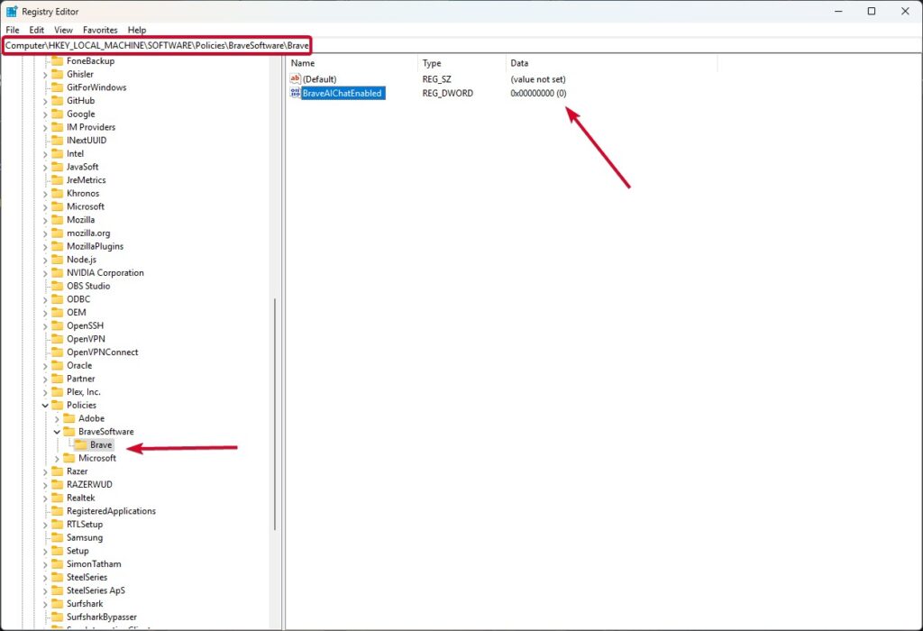
Task: Click the (value not set) data cell
Action: click(x=537, y=79)
